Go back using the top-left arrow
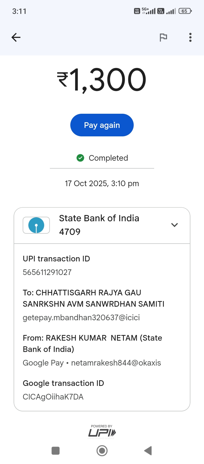Screen dimensions: 204x464 [16, 37]
